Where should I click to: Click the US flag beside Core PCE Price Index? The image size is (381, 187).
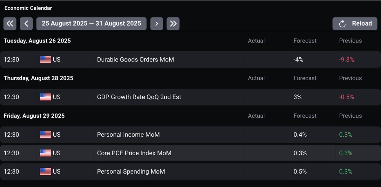coord(45,153)
